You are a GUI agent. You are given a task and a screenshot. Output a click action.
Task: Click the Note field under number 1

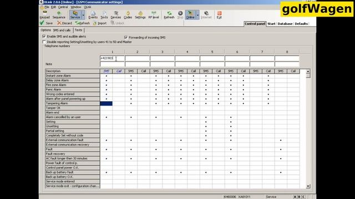tap(112, 64)
